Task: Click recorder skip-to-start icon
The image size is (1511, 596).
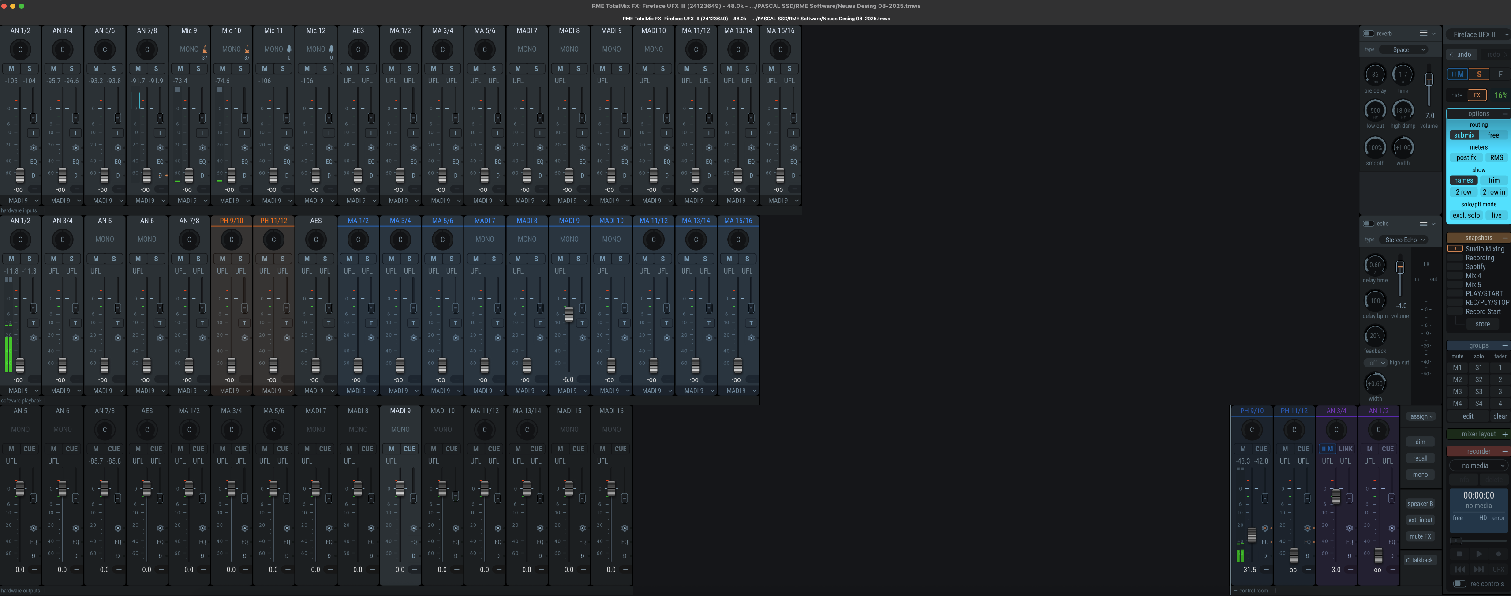Action: [x=1460, y=569]
